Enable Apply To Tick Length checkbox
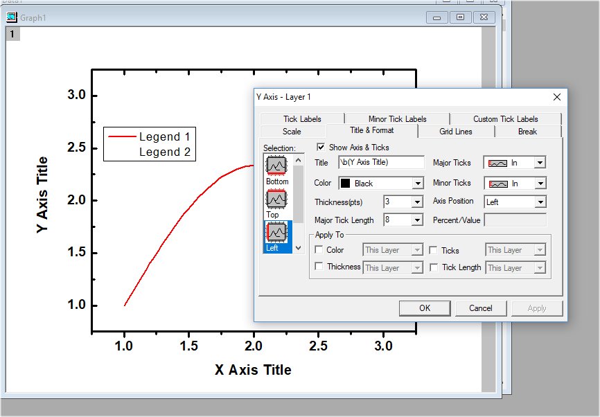 [x=434, y=267]
